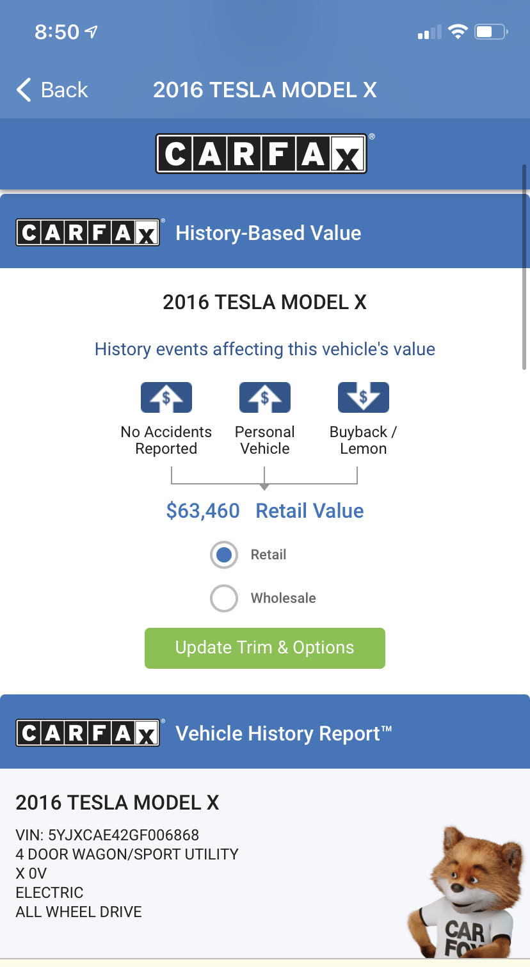Select the Wholesale radio button
The height and width of the screenshot is (967, 530).
click(x=224, y=598)
